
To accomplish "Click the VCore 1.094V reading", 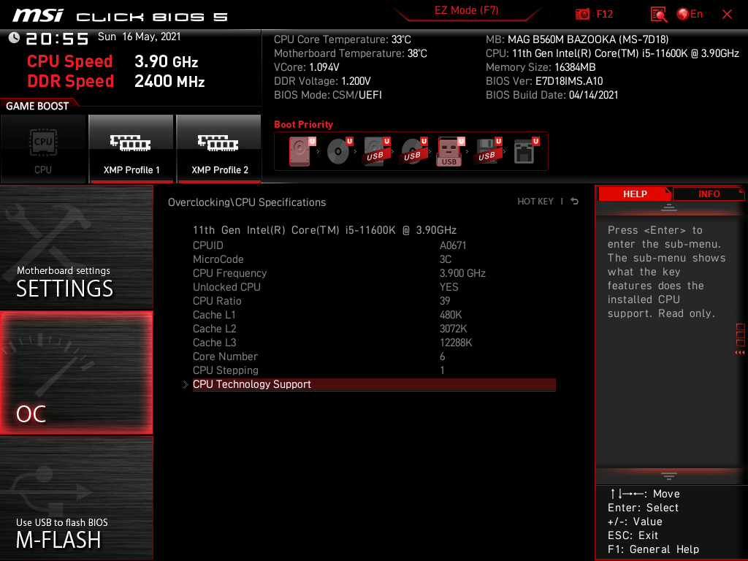I will tap(307, 67).
